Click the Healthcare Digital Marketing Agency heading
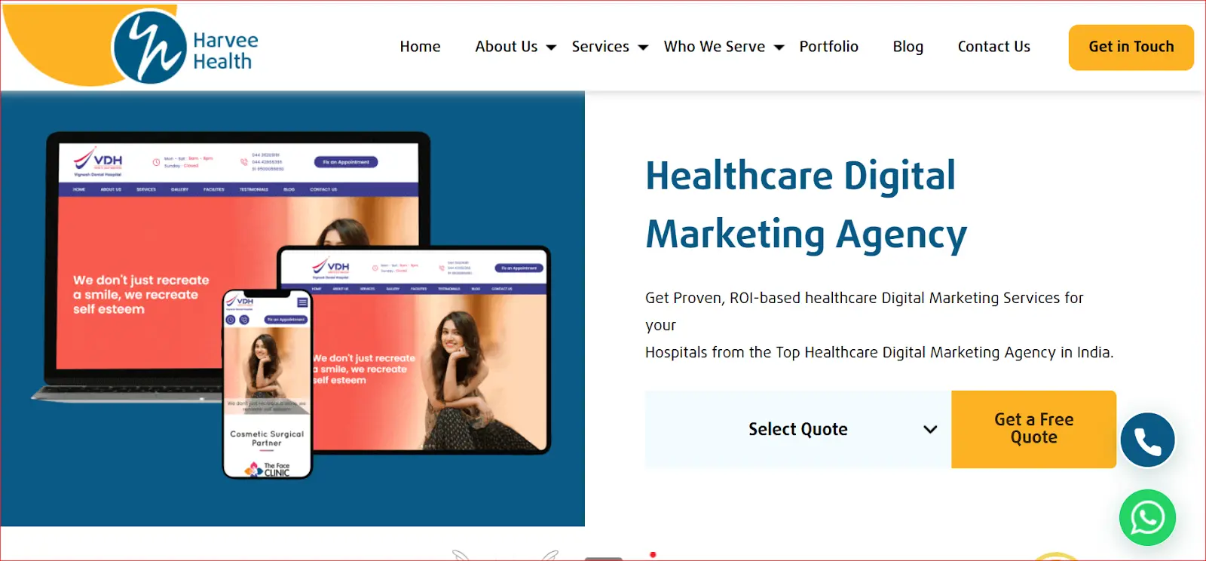This screenshot has width=1206, height=561. pos(806,205)
